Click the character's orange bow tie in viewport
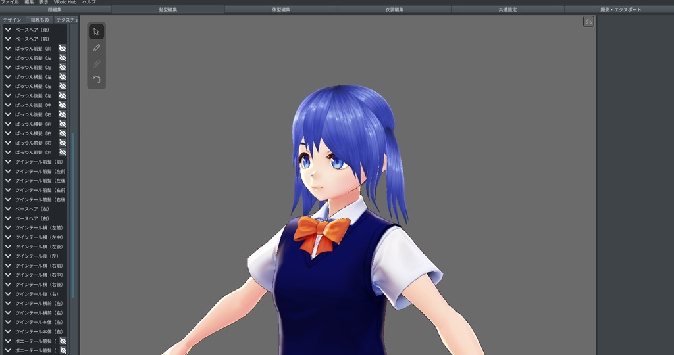The image size is (674, 355). tap(321, 233)
